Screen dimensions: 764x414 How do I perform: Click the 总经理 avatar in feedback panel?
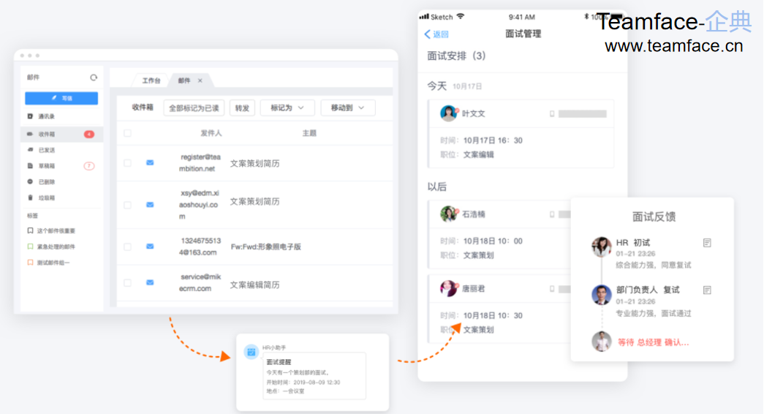pyautogui.click(x=602, y=342)
